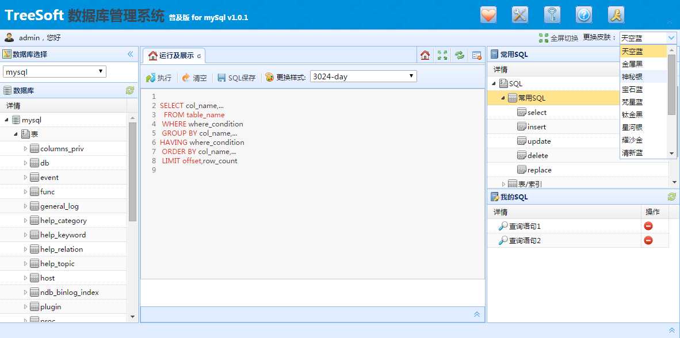This screenshot has height=338, width=680.
Task: Select the general_log table
Action: point(59,206)
